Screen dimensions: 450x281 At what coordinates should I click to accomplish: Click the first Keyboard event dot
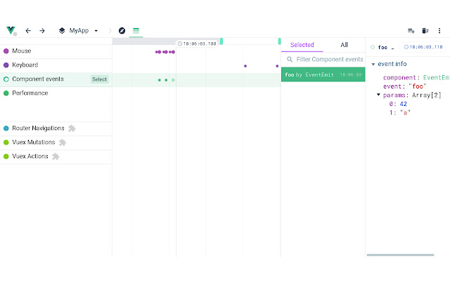(x=245, y=66)
